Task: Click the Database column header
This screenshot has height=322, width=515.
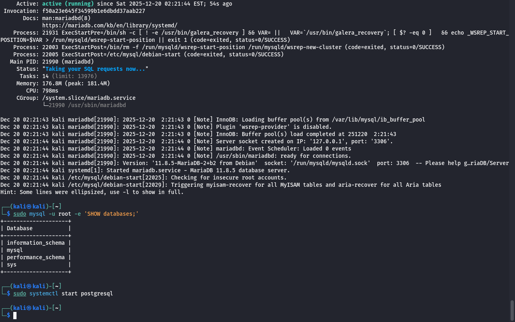Action: (x=20, y=228)
